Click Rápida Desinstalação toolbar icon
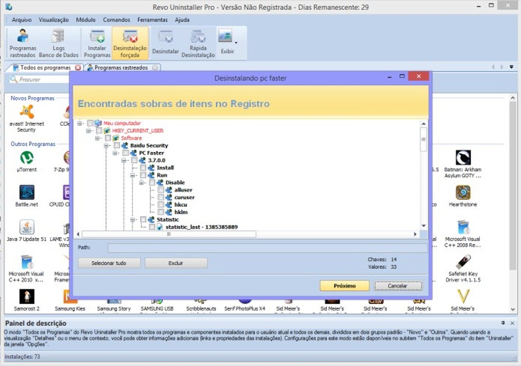This screenshot has width=521, height=366. (x=198, y=43)
